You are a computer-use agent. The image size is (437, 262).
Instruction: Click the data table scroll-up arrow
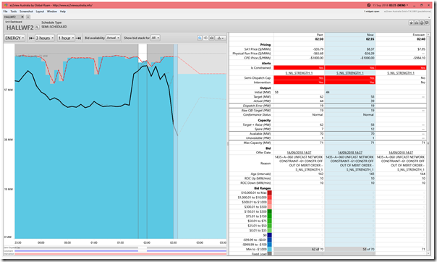(428, 35)
